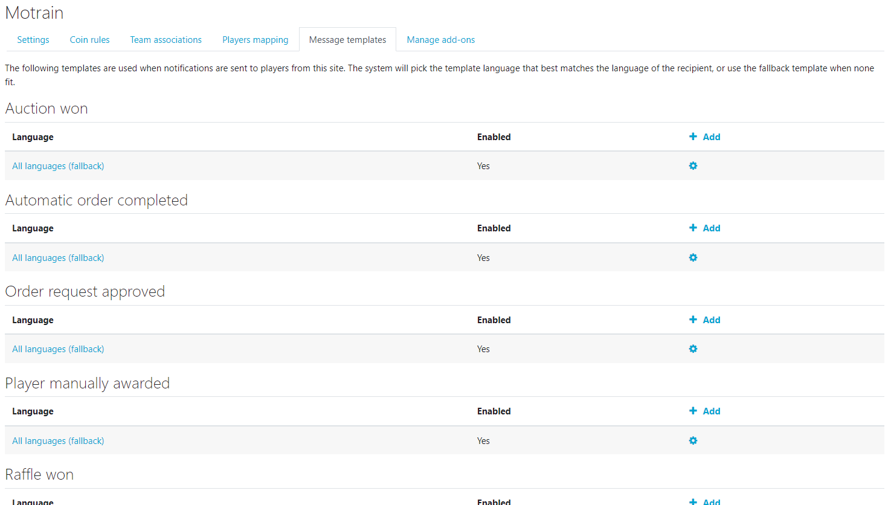Open gear settings for Automatic order completed fallback
The width and height of the screenshot is (891, 505).
(693, 257)
